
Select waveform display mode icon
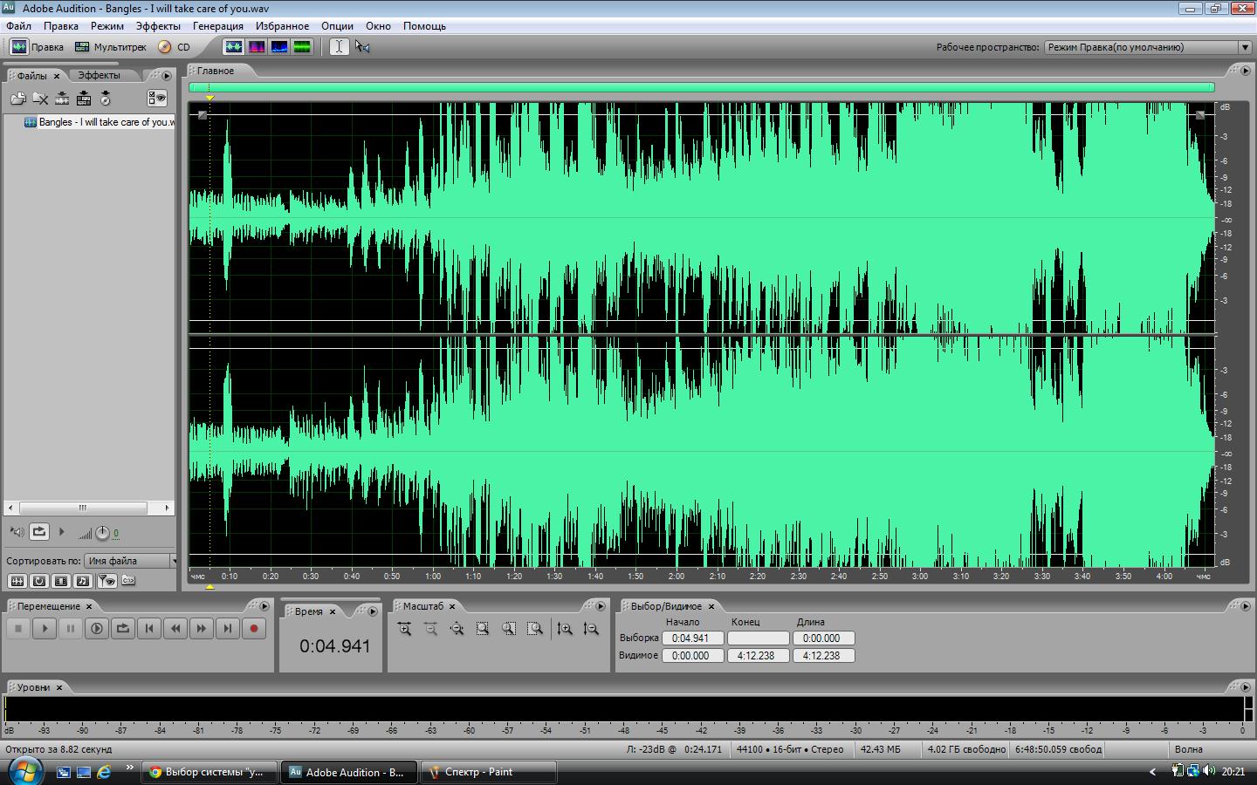[x=233, y=47]
